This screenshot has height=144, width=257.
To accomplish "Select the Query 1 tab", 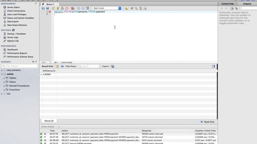I will point(50,4).
